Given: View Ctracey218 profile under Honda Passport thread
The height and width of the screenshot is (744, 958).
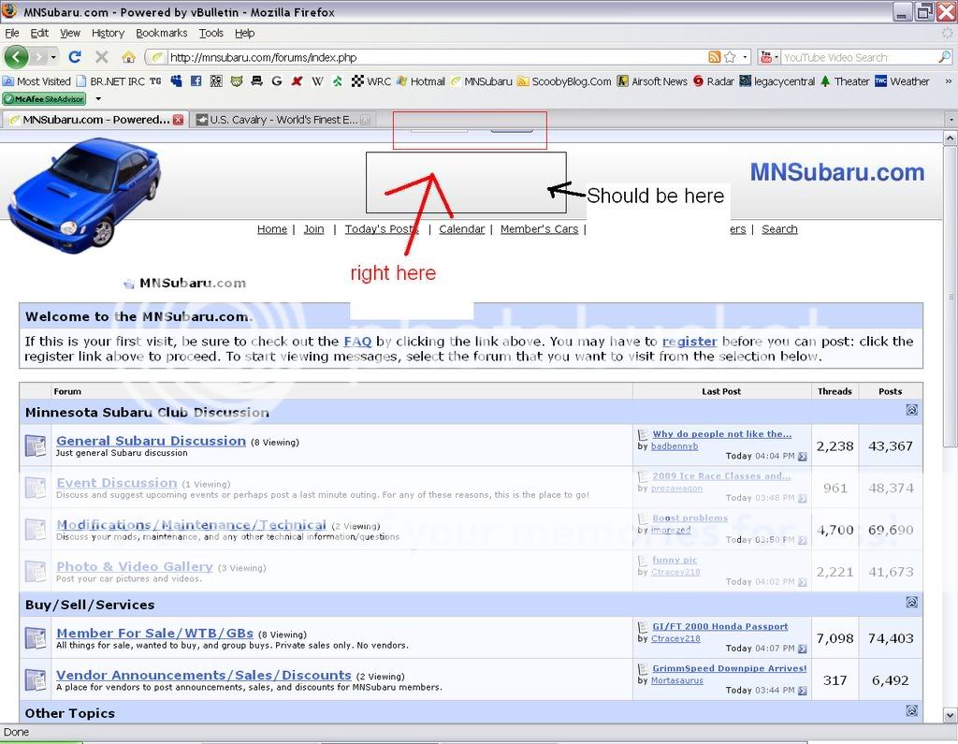Looking at the screenshot, I should (x=675, y=638).
